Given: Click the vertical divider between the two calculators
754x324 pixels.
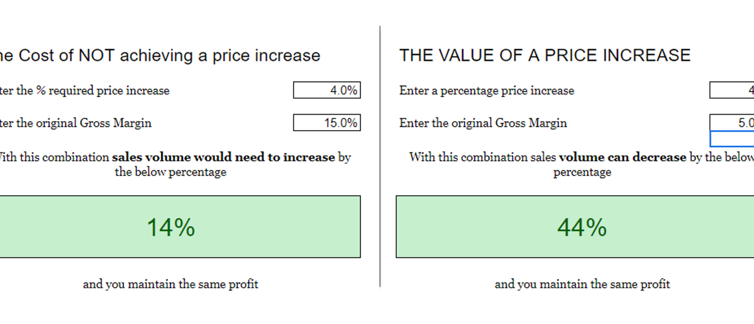Looking at the screenshot, I should [x=380, y=157].
